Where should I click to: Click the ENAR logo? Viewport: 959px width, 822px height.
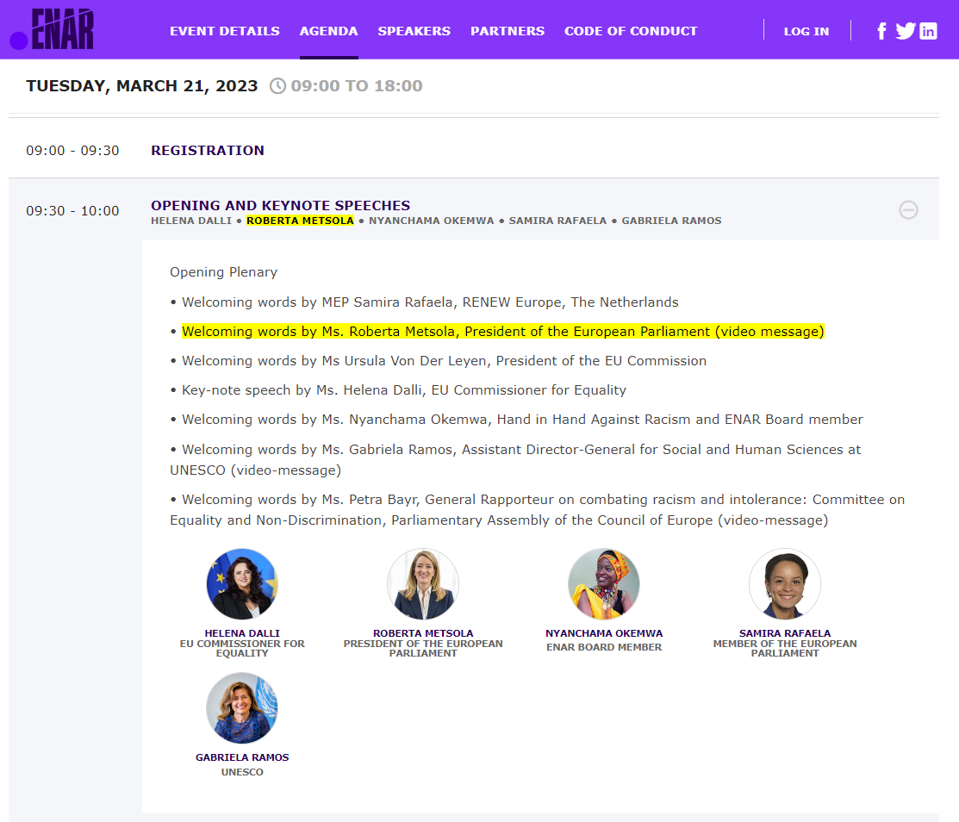click(x=52, y=28)
